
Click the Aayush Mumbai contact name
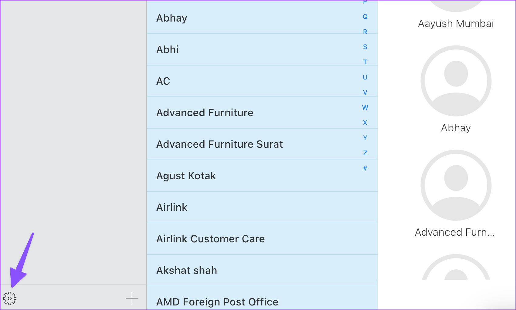coord(456,24)
